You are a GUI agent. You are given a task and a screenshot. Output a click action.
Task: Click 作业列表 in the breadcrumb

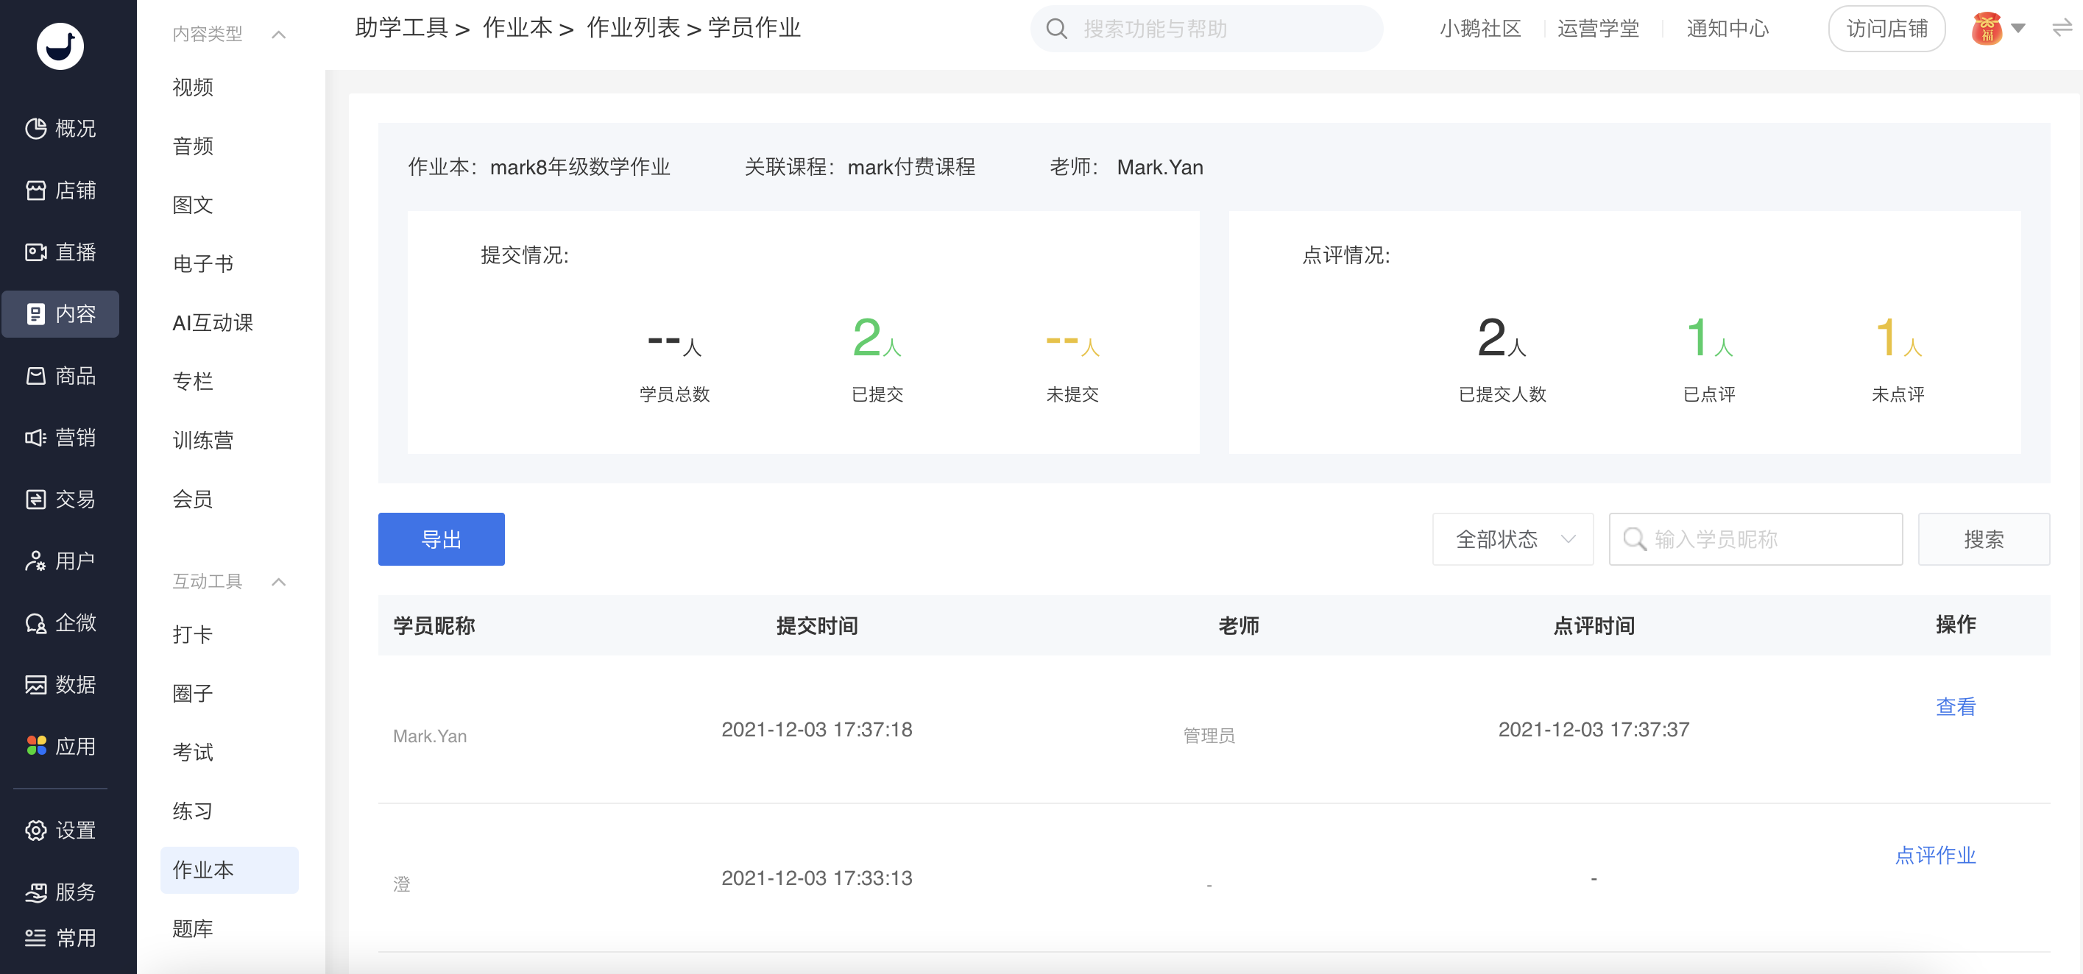[x=633, y=28]
